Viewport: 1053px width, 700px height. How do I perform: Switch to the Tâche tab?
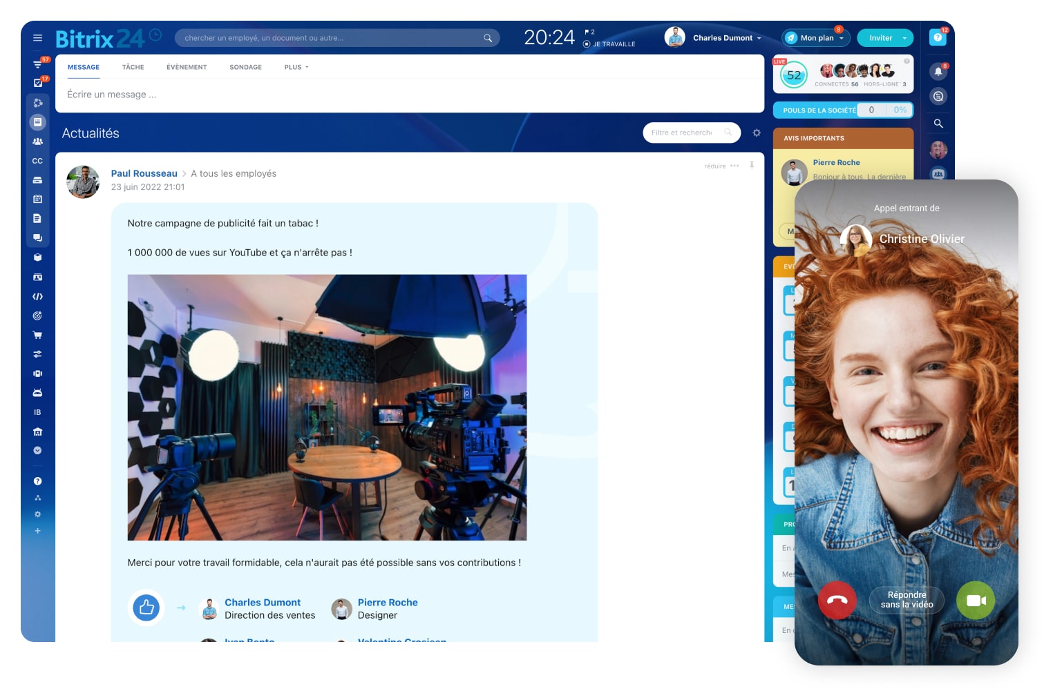click(133, 67)
